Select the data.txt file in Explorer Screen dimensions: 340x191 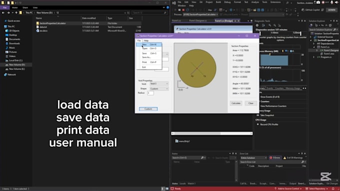coord(43,27)
